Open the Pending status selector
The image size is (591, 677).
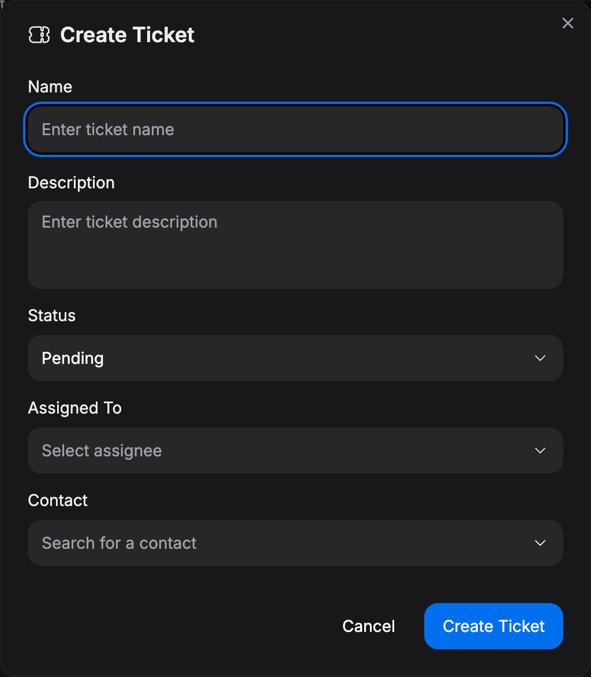tap(295, 358)
